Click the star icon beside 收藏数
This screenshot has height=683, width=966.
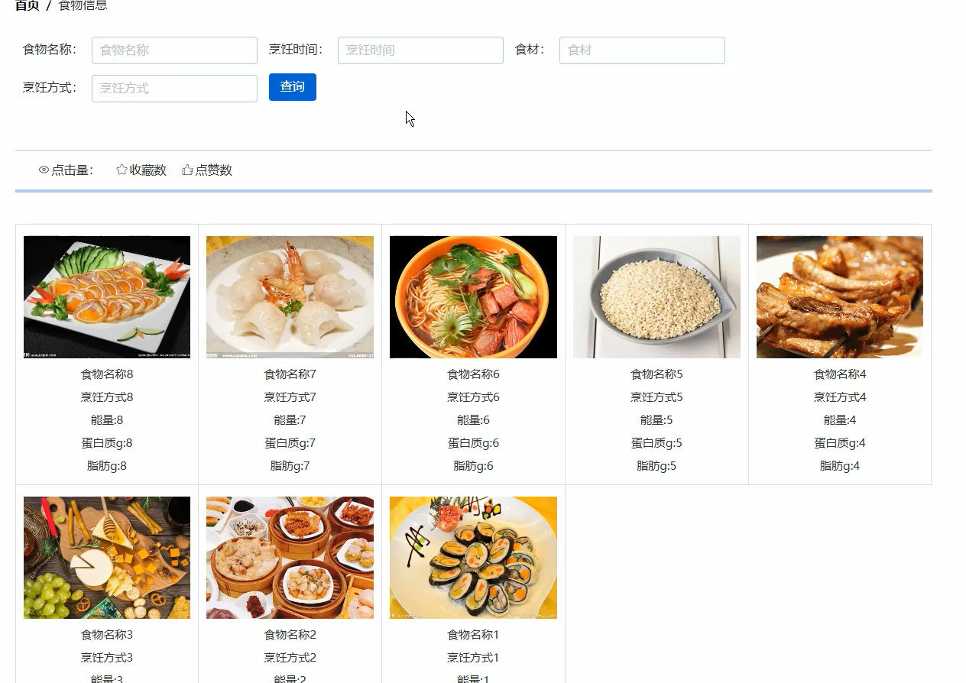[x=122, y=170]
